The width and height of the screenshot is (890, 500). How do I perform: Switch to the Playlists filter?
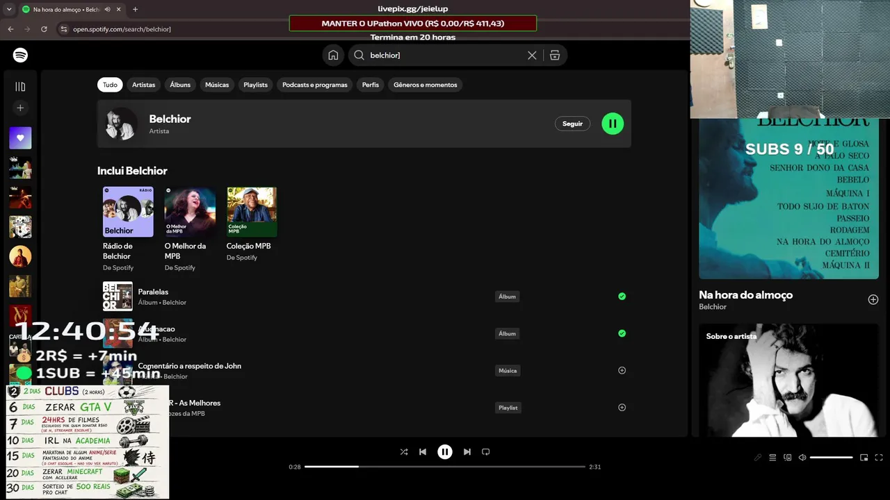256,85
